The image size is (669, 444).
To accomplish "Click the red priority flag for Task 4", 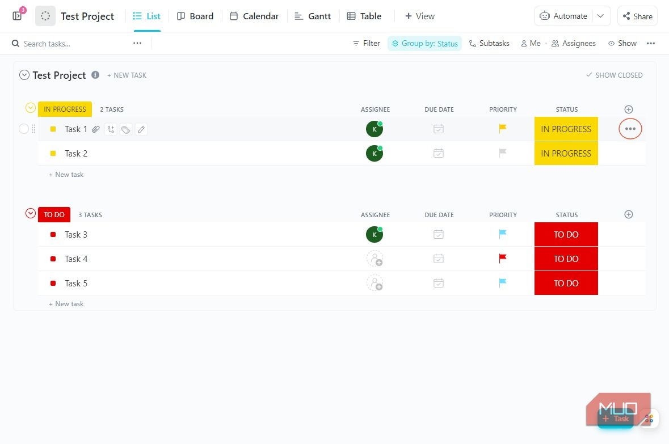I will 503,259.
